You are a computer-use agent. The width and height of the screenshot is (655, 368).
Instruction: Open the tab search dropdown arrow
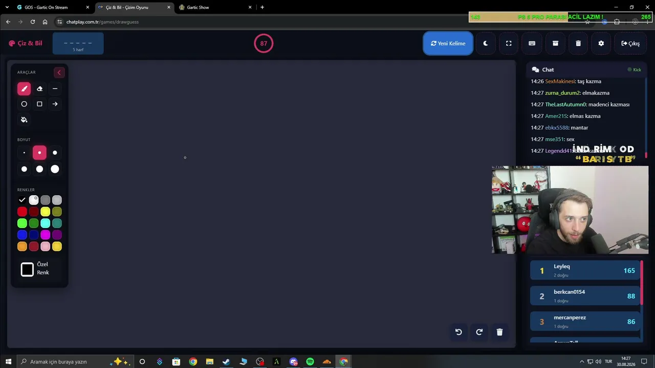point(7,7)
